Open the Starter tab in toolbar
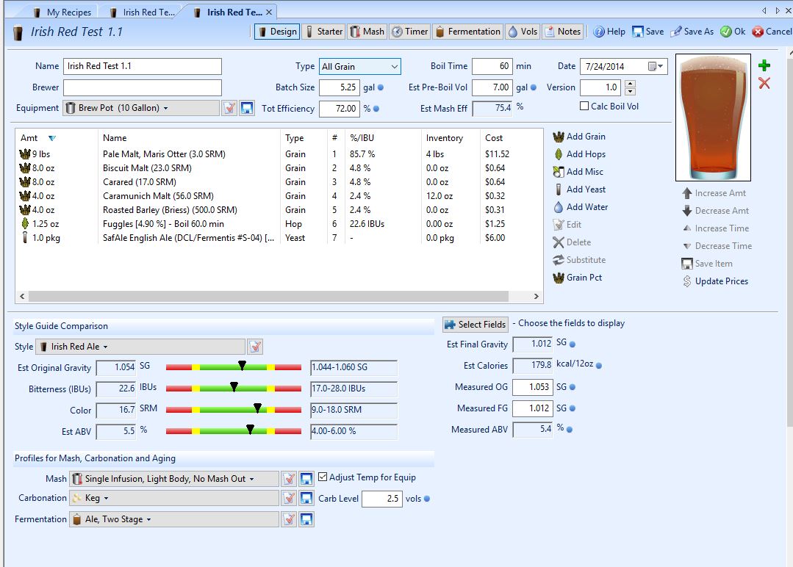The image size is (793, 567). (324, 32)
